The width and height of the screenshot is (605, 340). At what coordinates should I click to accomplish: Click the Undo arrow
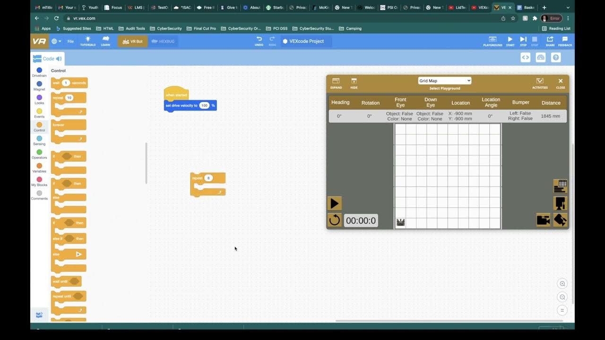259,41
